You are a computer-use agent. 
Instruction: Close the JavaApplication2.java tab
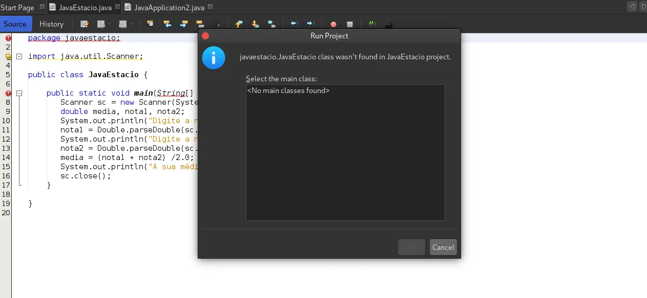click(x=210, y=7)
